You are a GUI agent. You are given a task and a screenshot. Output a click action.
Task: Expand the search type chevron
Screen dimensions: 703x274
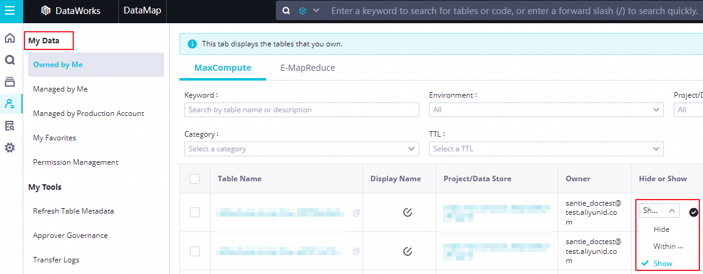point(315,11)
